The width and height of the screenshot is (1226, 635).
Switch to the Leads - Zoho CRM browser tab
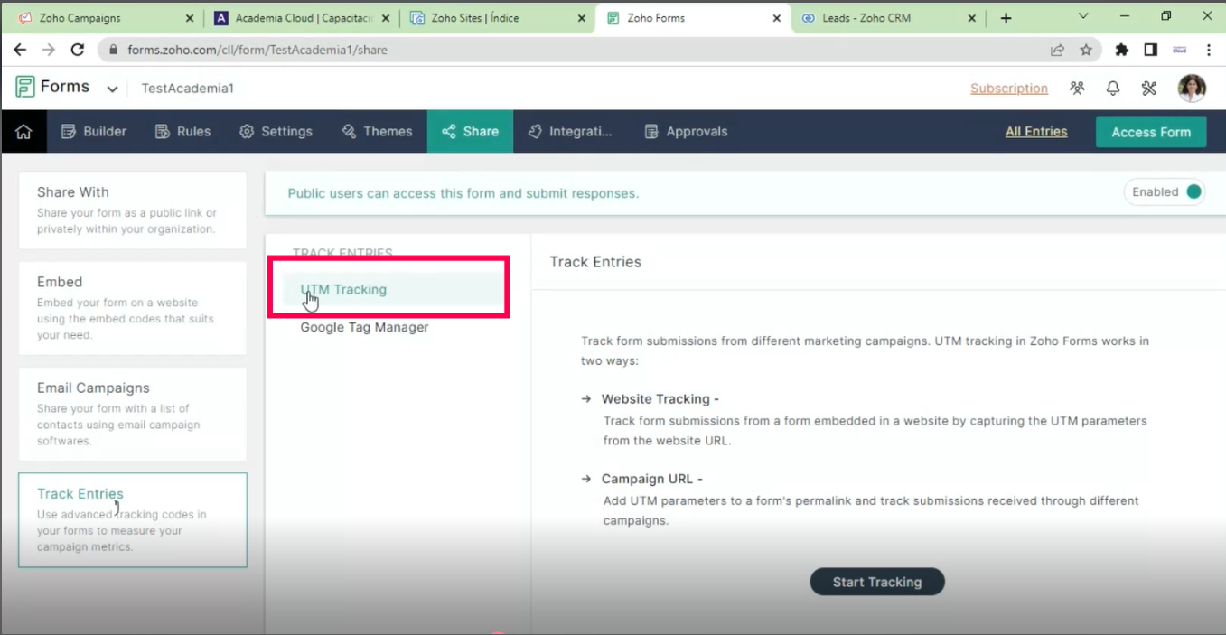click(x=888, y=18)
